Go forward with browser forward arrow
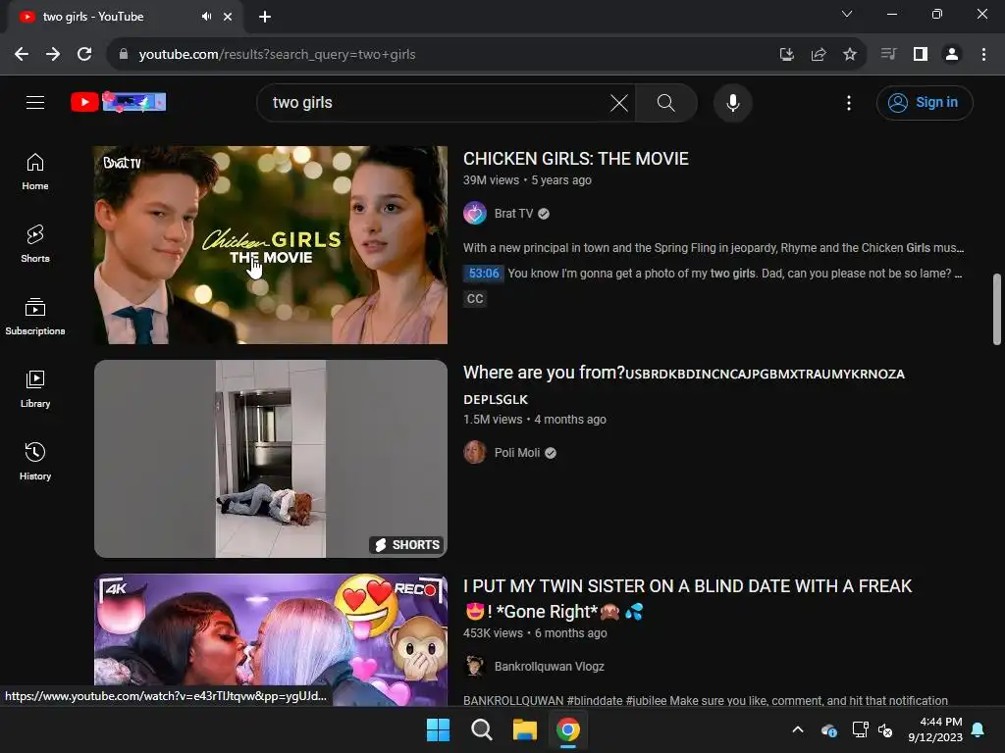This screenshot has width=1005, height=753. point(53,55)
